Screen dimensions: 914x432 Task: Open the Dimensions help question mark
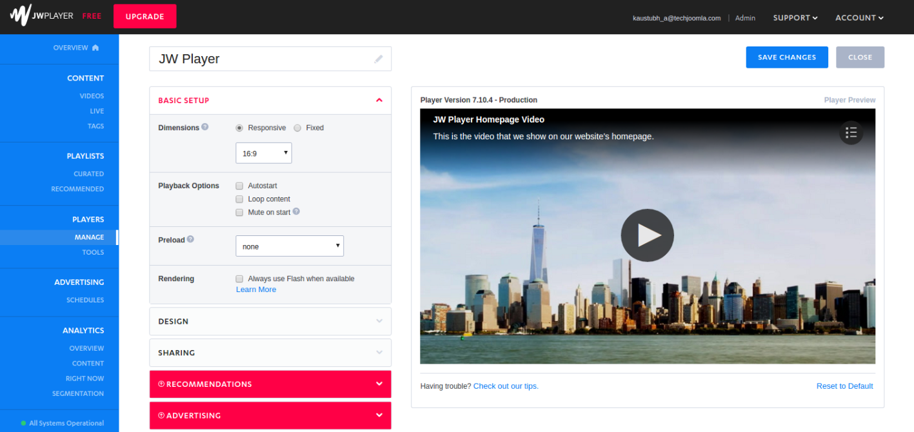point(205,127)
